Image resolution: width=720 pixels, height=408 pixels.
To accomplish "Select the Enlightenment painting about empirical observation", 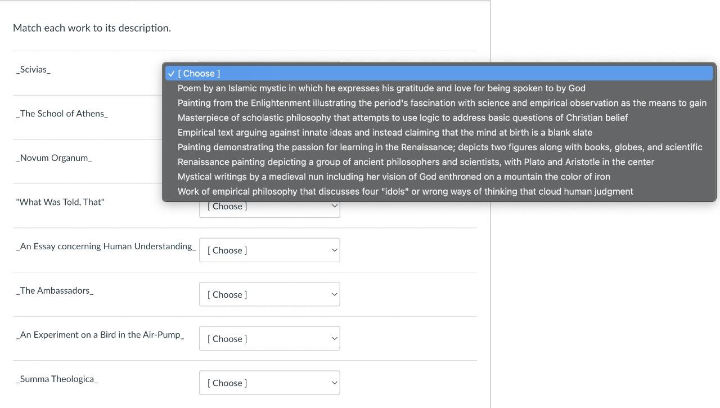I will [441, 102].
